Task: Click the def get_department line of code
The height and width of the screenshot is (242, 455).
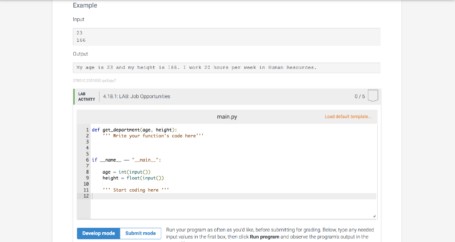Action: click(134, 130)
